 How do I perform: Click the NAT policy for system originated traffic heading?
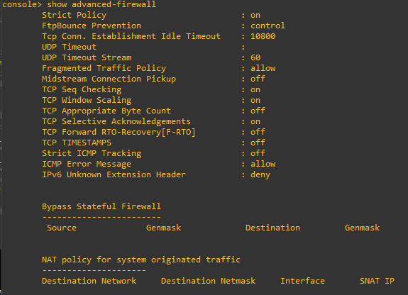(x=141, y=260)
